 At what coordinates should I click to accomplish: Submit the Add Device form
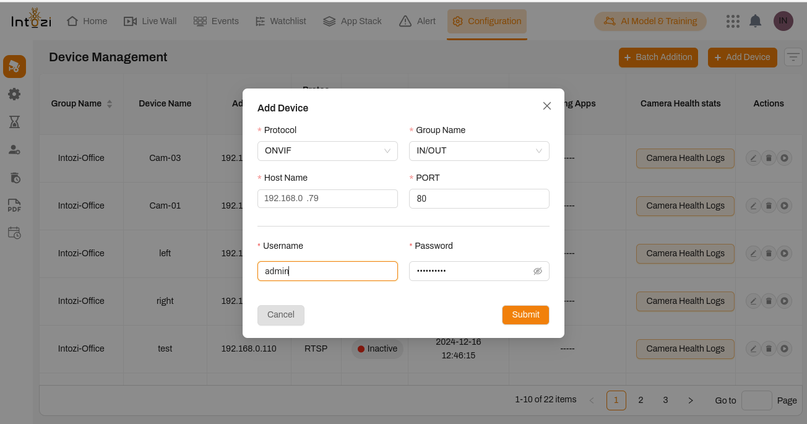click(525, 314)
